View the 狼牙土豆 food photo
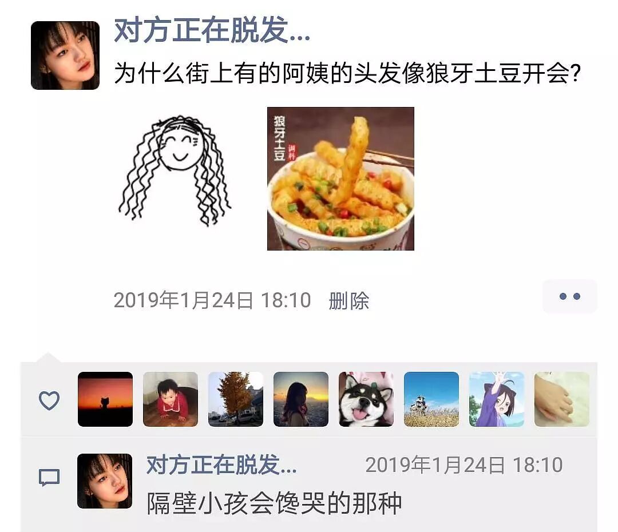This screenshot has width=618, height=532. tap(340, 178)
